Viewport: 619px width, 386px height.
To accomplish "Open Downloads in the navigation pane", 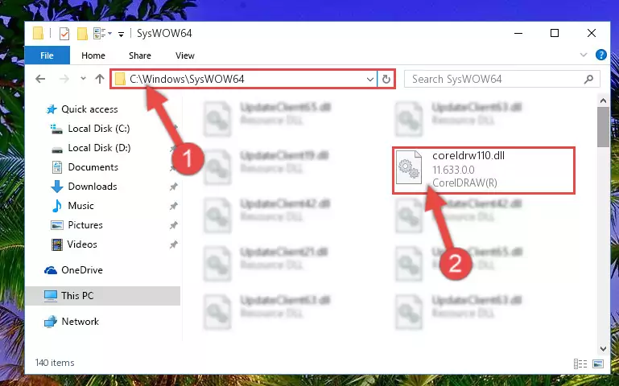I will tap(93, 187).
